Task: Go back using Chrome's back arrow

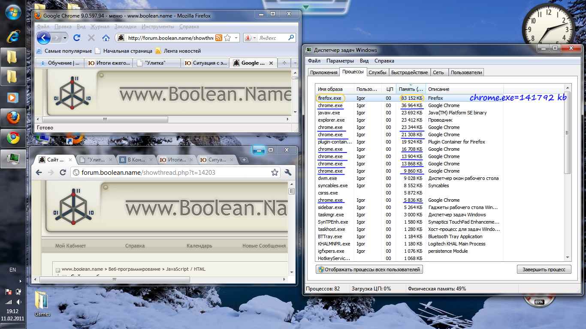Action: [x=39, y=172]
